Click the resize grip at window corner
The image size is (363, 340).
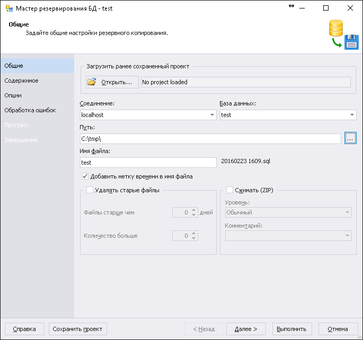tap(360, 337)
